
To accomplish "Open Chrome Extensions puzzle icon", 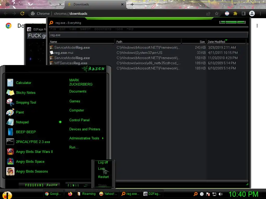I will [x=235, y=13].
